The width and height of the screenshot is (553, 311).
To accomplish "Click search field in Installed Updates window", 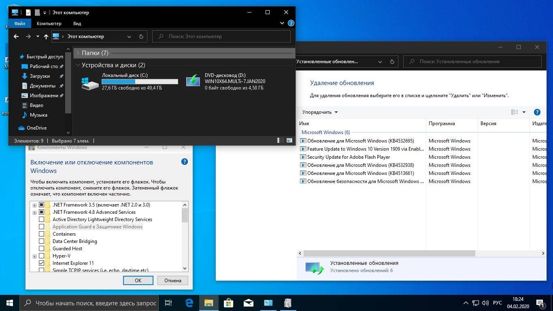I will (x=472, y=62).
